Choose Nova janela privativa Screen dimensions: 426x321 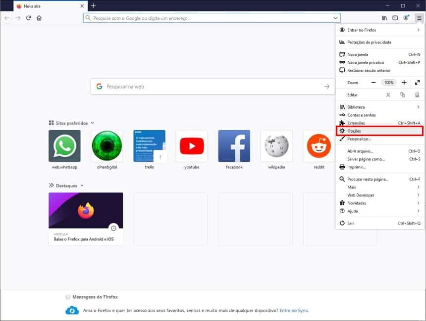379,62
